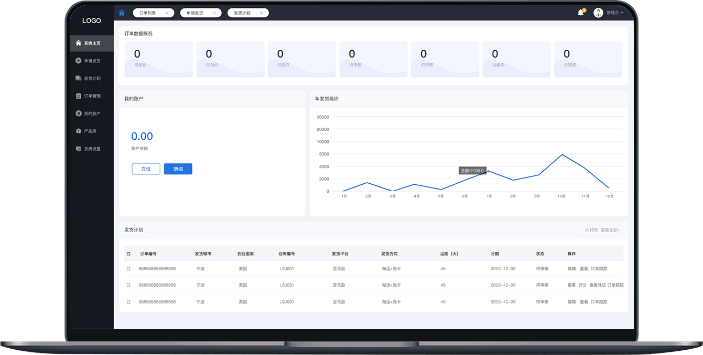Screen dimensions: 703x355
Task: Open 产品库 via sidebar box icon
Action: 79,131
